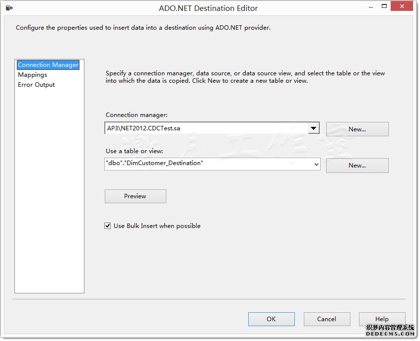Open the Help button
This screenshot has width=420, height=341.
382,319
